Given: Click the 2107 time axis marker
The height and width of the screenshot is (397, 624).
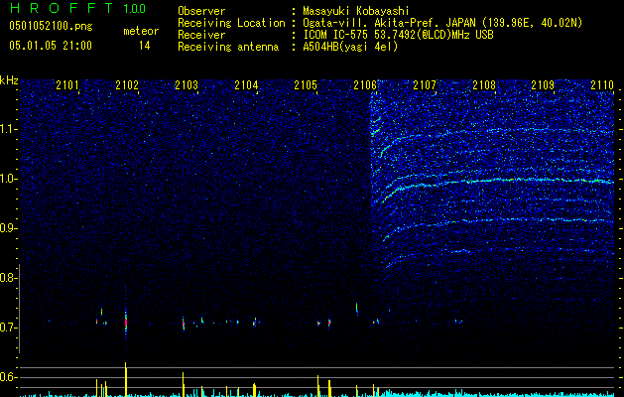Looking at the screenshot, I should click(425, 84).
